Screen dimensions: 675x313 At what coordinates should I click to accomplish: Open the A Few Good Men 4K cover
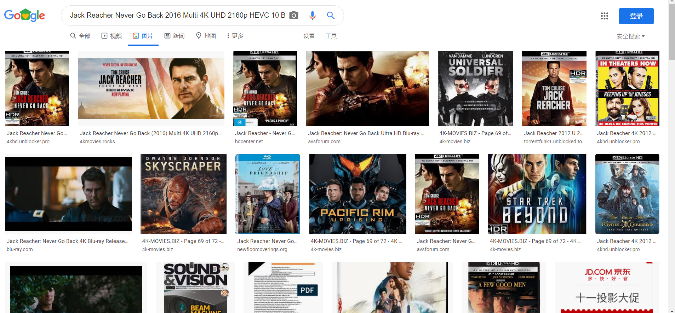[x=504, y=287]
